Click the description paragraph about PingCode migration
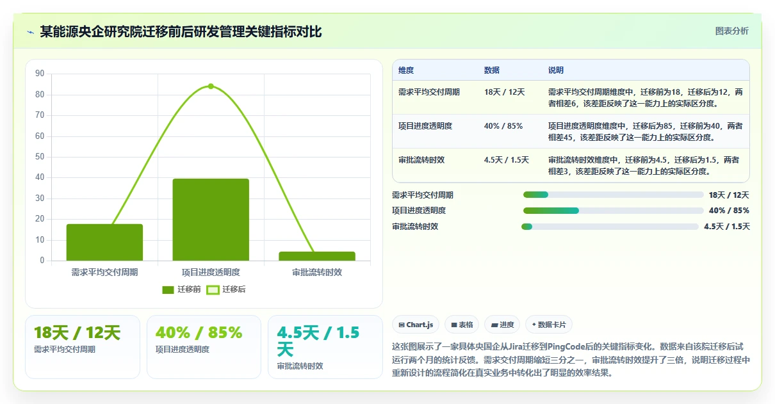 [571, 359]
